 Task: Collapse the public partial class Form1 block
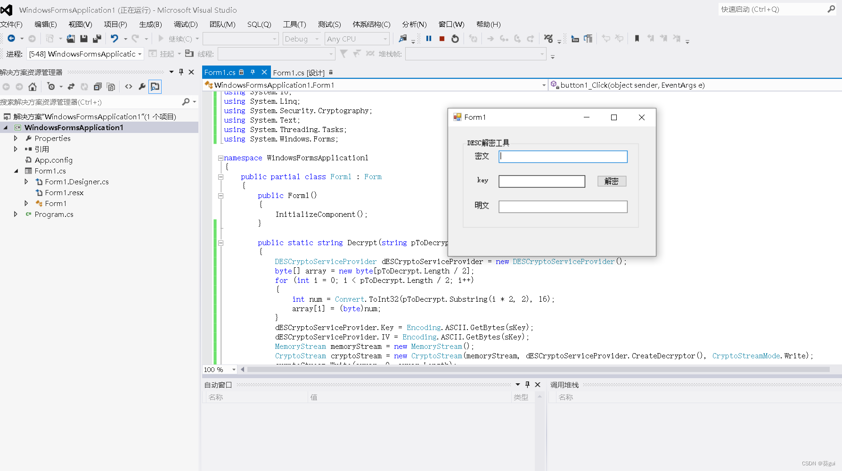point(221,177)
